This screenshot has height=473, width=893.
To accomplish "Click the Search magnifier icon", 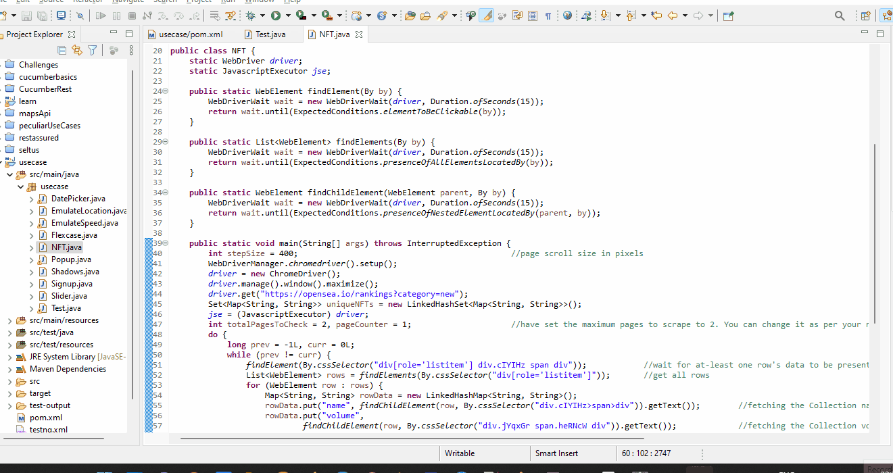I will tap(839, 16).
